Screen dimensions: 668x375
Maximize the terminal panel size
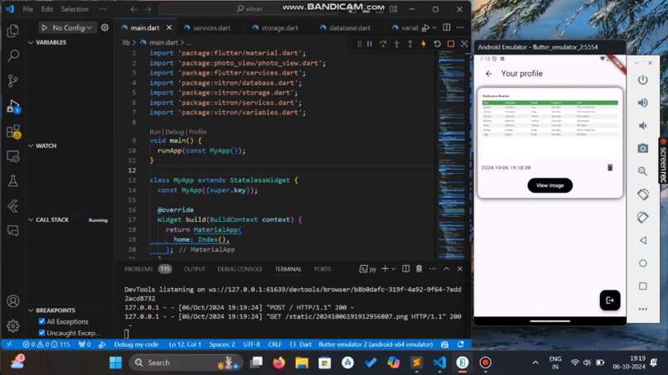coord(446,269)
